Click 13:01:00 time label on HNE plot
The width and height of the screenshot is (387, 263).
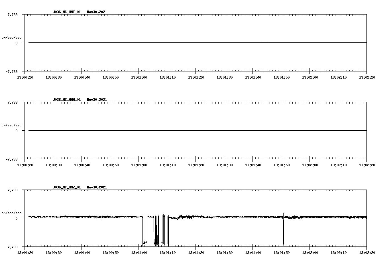(x=139, y=77)
